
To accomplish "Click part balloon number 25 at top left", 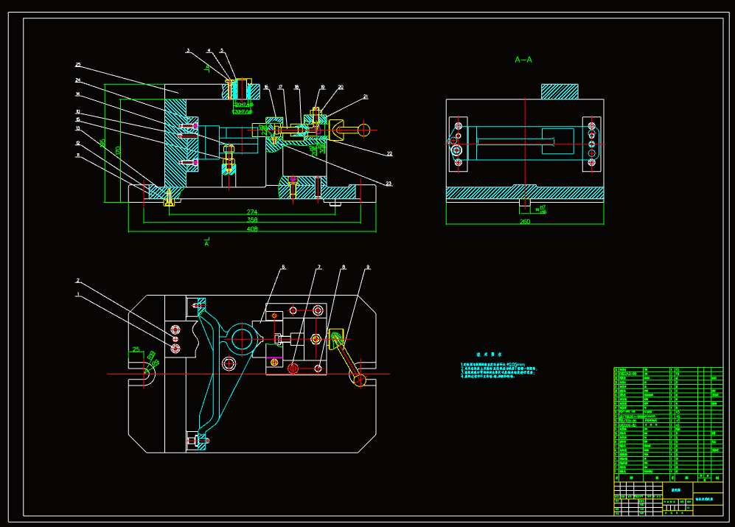I will [78, 65].
